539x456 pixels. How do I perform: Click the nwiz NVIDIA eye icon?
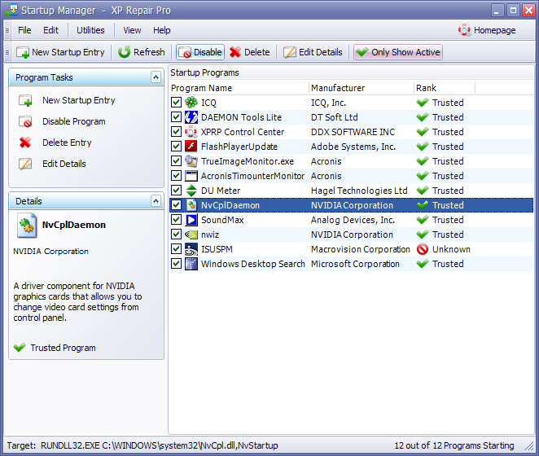[191, 235]
